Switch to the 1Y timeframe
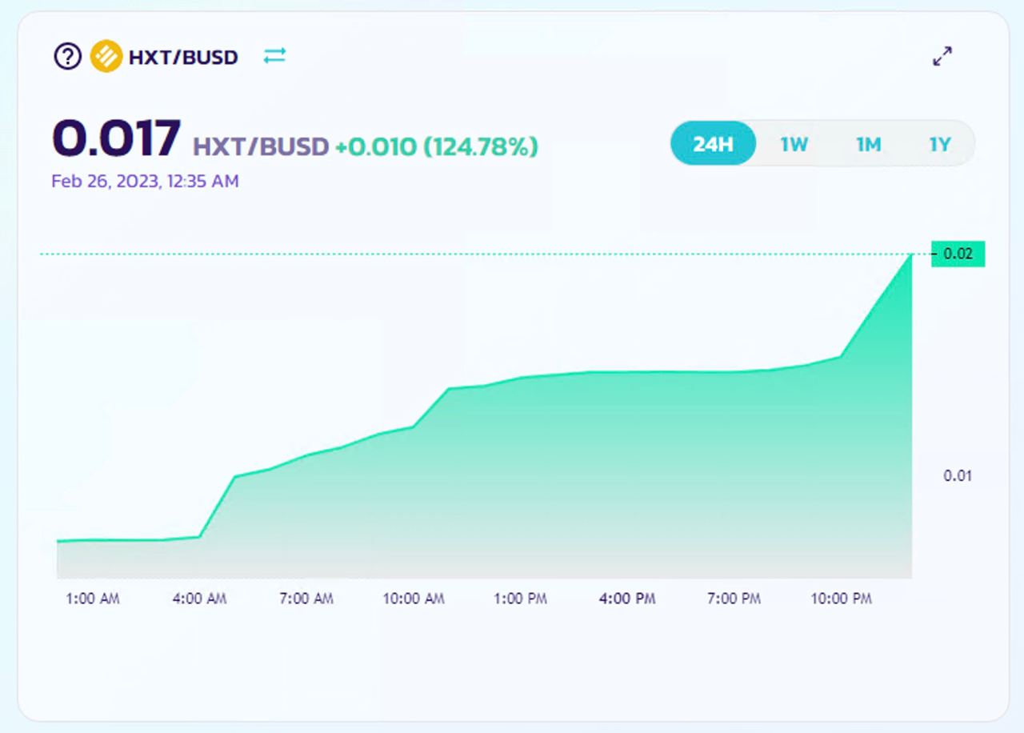Viewport: 1024px width, 733px height. pyautogui.click(x=940, y=145)
